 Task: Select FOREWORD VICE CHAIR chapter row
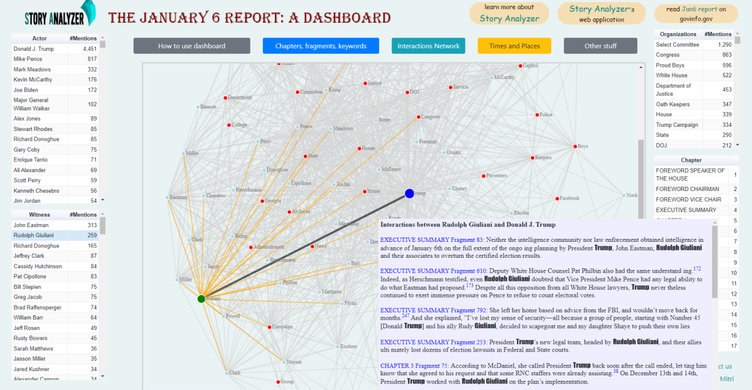pyautogui.click(x=697, y=200)
